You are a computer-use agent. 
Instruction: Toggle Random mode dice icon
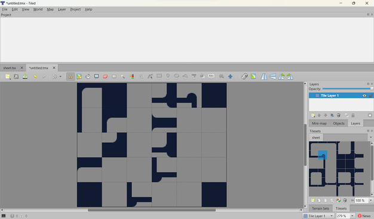click(244, 77)
